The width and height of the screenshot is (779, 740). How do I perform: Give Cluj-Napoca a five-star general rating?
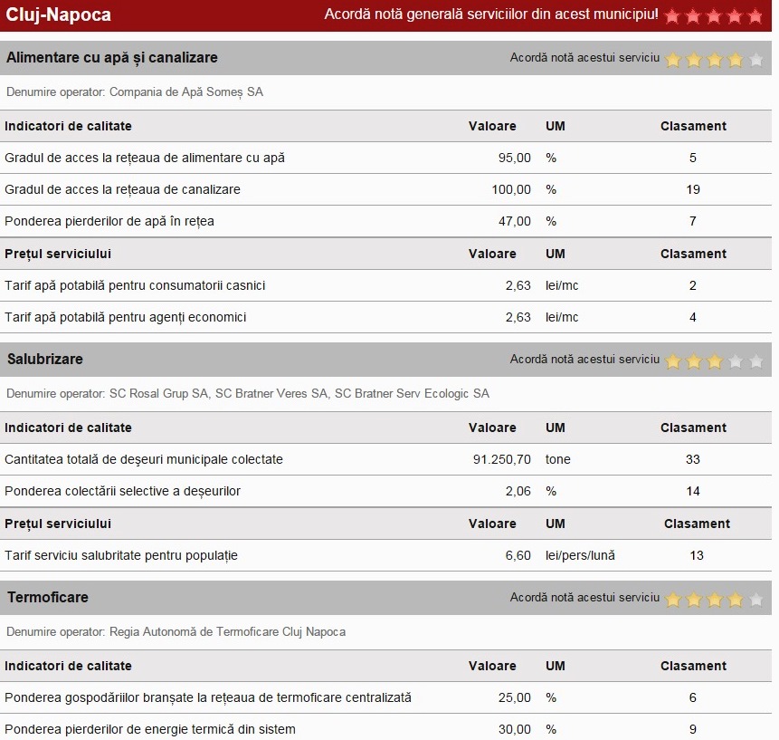(755, 15)
